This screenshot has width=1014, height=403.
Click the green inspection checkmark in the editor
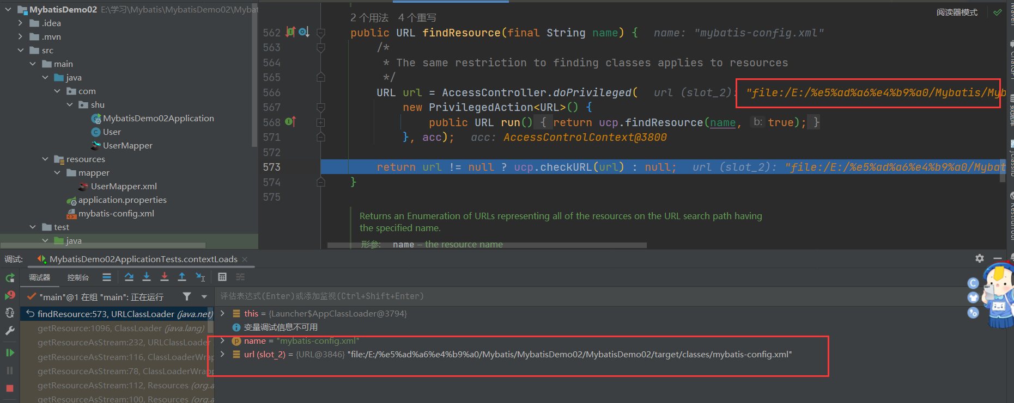pyautogui.click(x=998, y=12)
